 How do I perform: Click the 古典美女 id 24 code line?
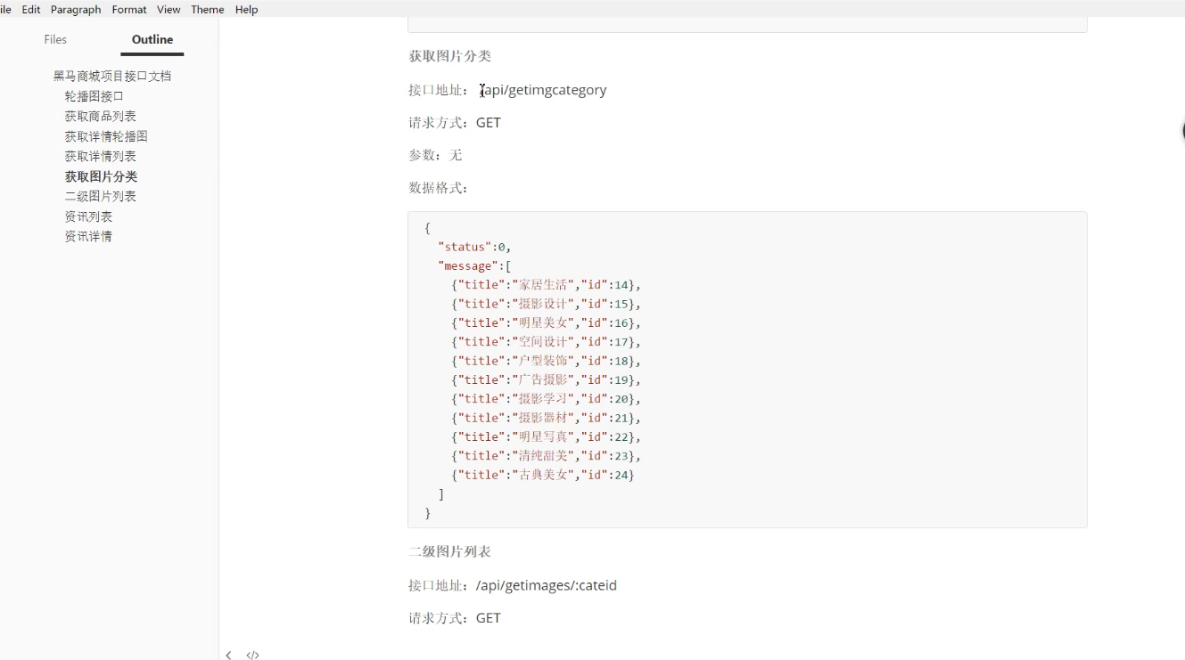pyautogui.click(x=543, y=475)
